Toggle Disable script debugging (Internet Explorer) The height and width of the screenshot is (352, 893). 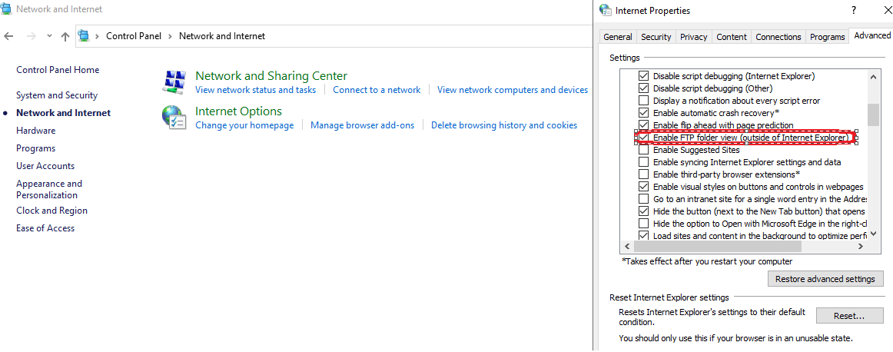[x=643, y=76]
